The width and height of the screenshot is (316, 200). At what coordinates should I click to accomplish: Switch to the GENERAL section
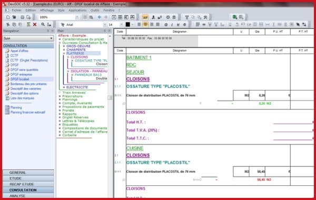click(28, 173)
